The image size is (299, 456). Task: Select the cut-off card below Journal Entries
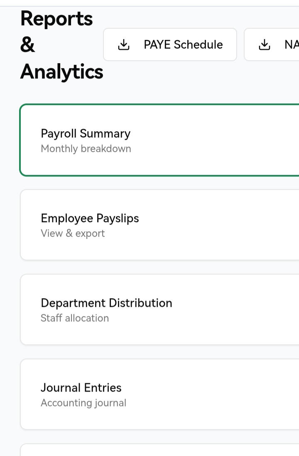(x=159, y=450)
